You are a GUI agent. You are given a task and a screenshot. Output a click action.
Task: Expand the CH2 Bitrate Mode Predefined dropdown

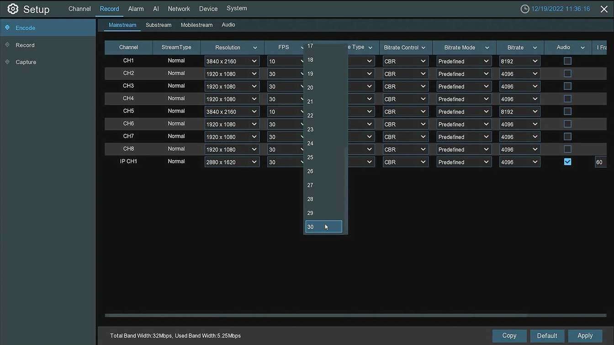(463, 74)
